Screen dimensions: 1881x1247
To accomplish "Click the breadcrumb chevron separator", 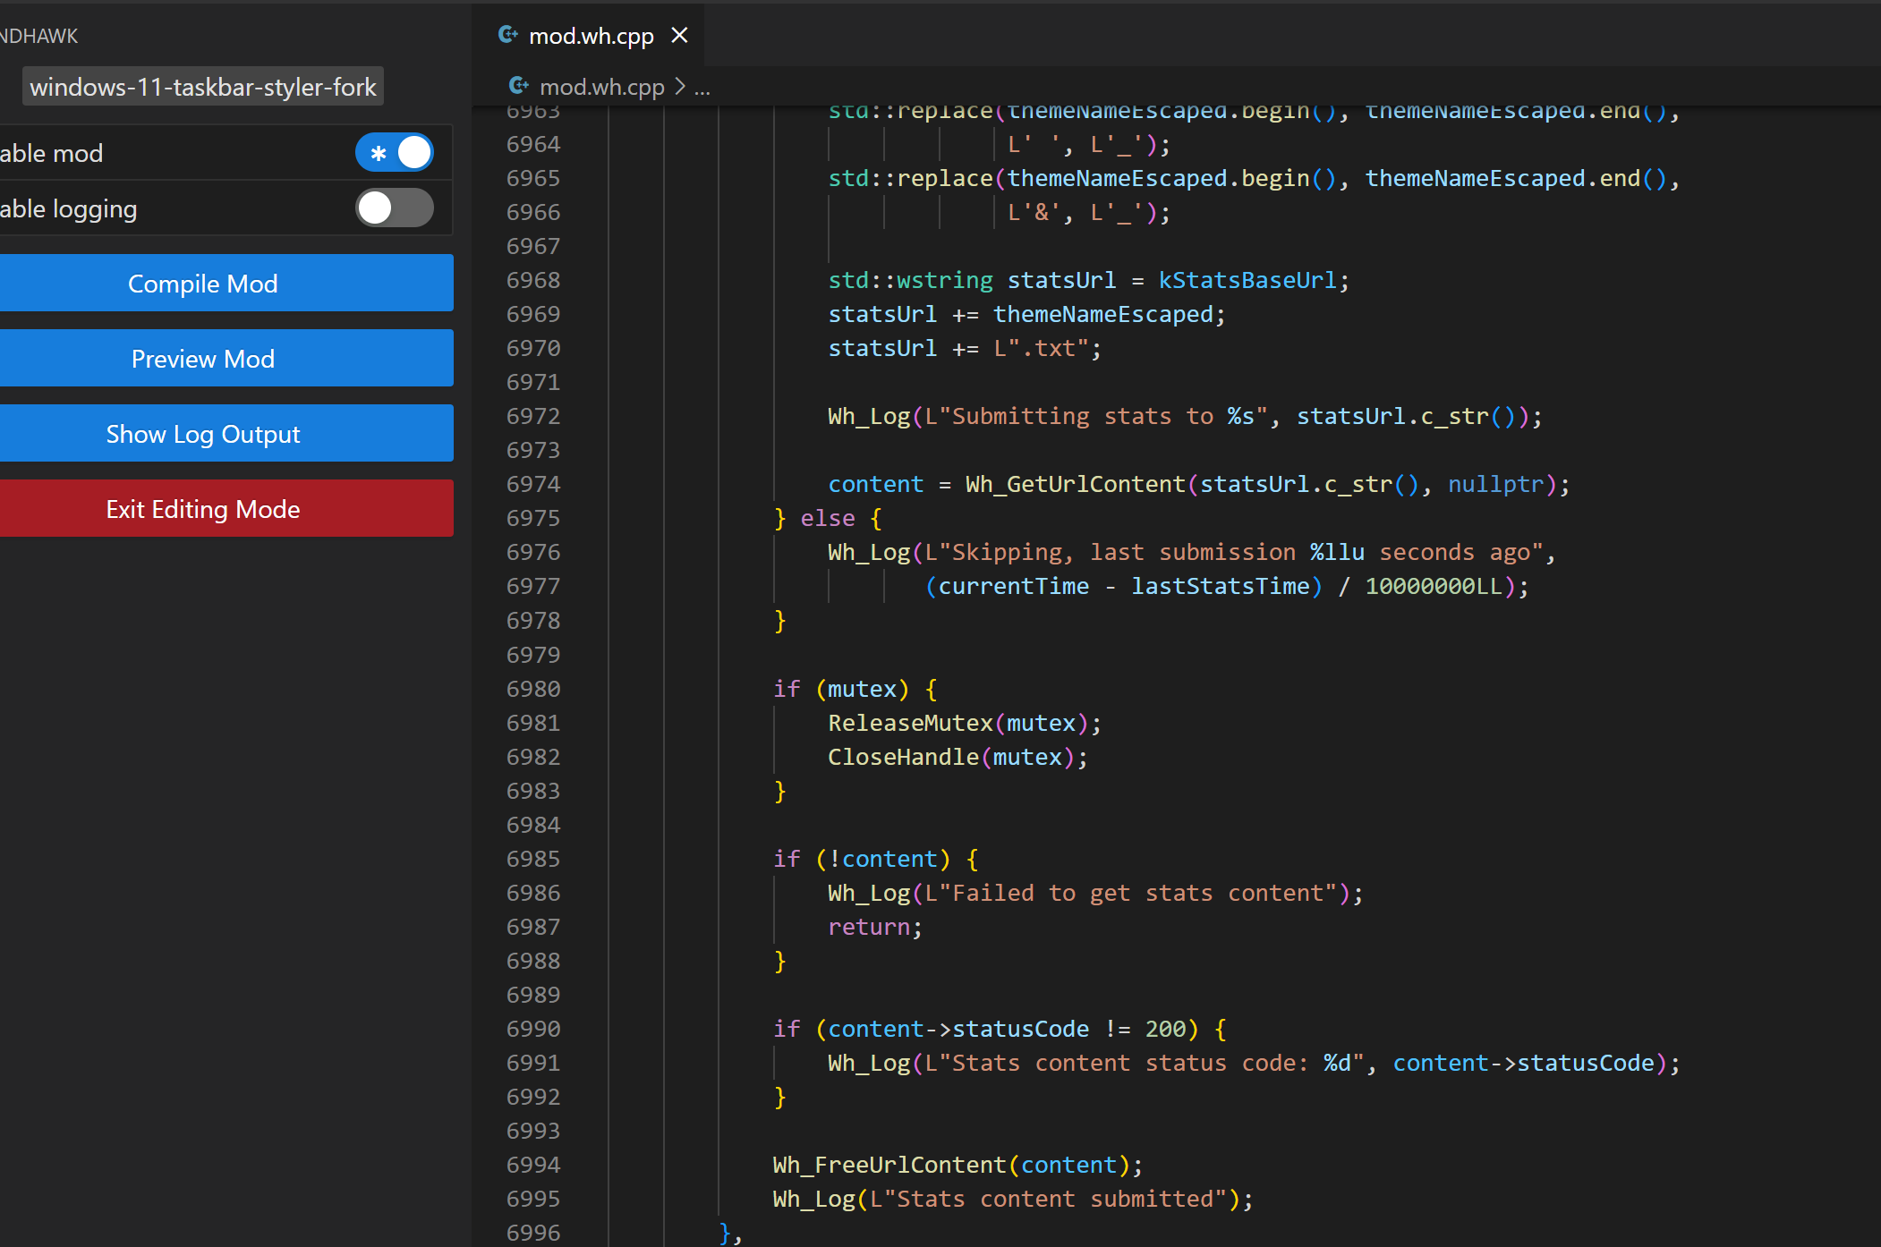I will 680,87.
